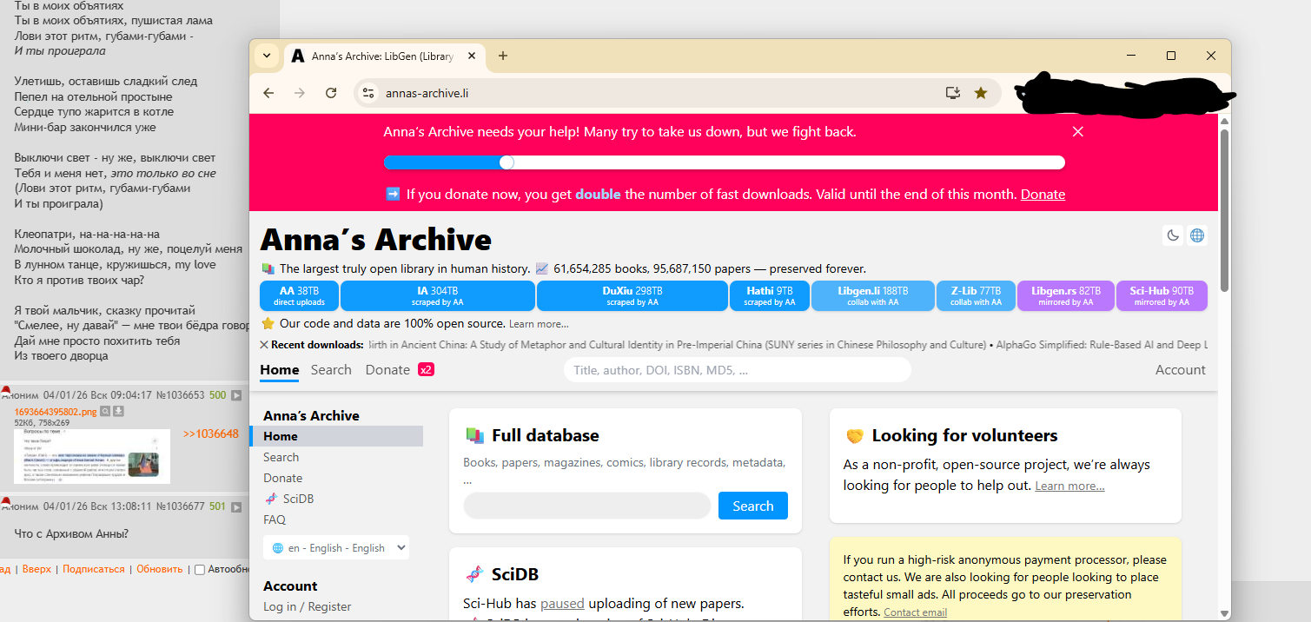Select the Libgen.rs 82TB source block

(x=1066, y=296)
